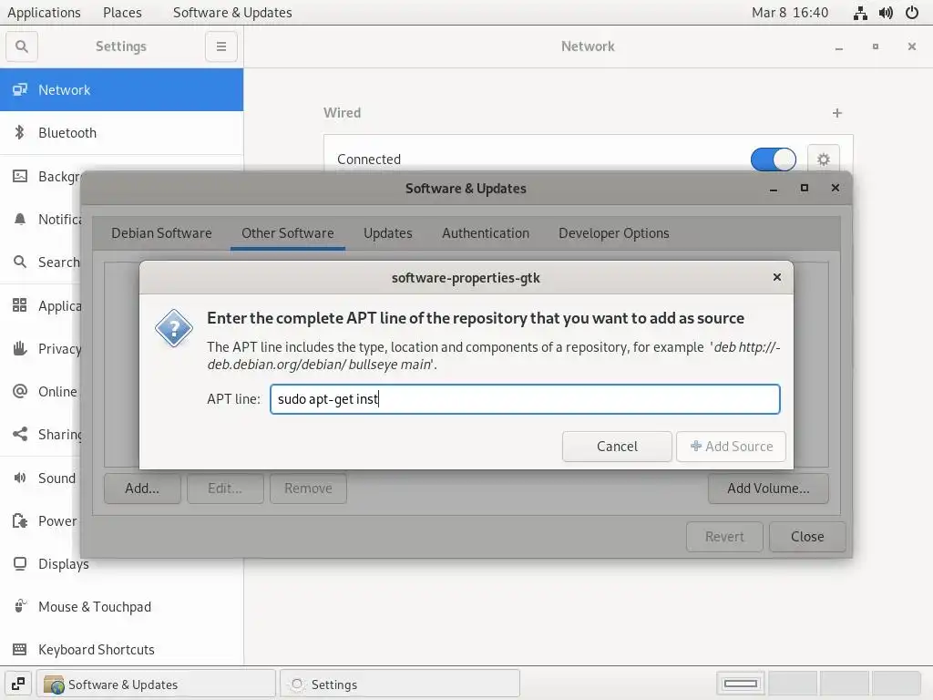Click the search icon in Settings header
The width and height of the screenshot is (933, 700).
pos(22,46)
